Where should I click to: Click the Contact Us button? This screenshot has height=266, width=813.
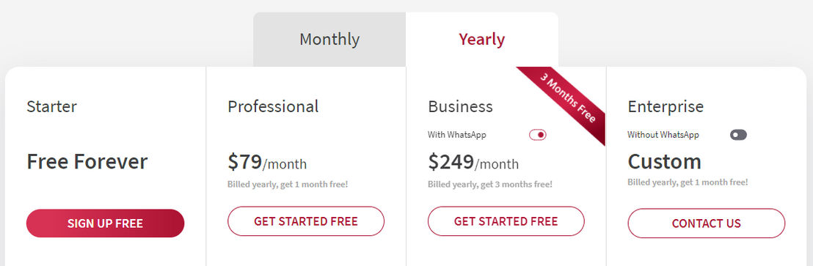(706, 223)
